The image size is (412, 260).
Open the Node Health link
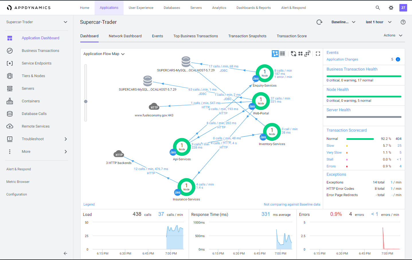(337, 89)
